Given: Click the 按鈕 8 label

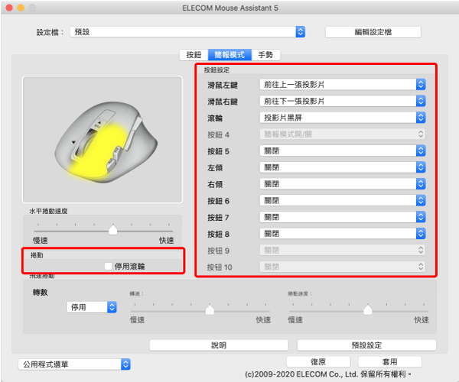Looking at the screenshot, I should coord(218,234).
